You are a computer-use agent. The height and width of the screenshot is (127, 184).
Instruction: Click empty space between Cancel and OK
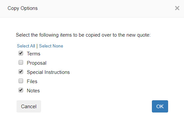point(96,106)
